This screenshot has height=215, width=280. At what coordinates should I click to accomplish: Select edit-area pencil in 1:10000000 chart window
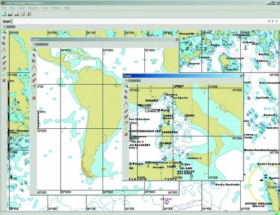[x=126, y=117]
